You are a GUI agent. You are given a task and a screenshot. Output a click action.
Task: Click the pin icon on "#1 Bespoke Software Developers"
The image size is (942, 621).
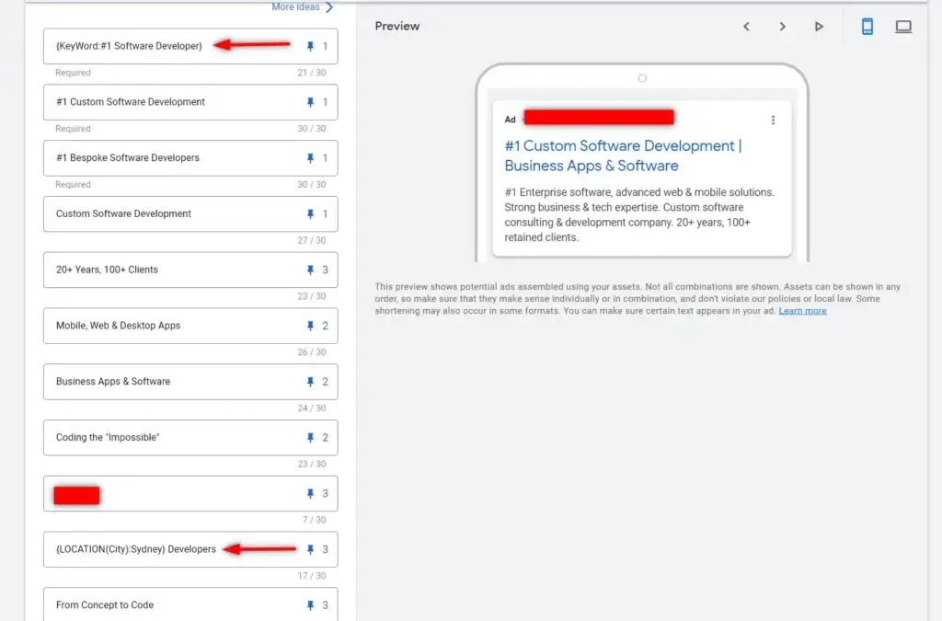point(310,157)
